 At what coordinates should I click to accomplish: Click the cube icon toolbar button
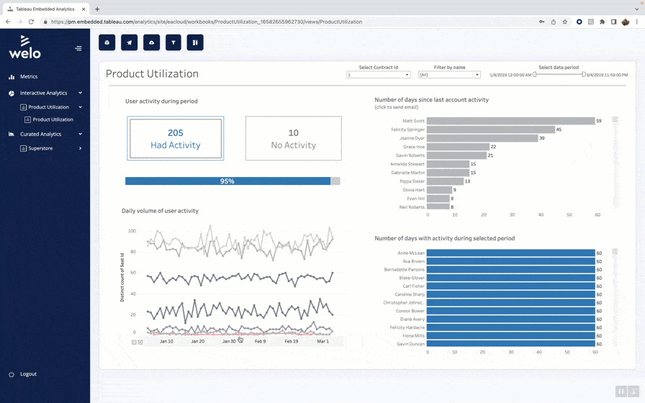coord(107,42)
